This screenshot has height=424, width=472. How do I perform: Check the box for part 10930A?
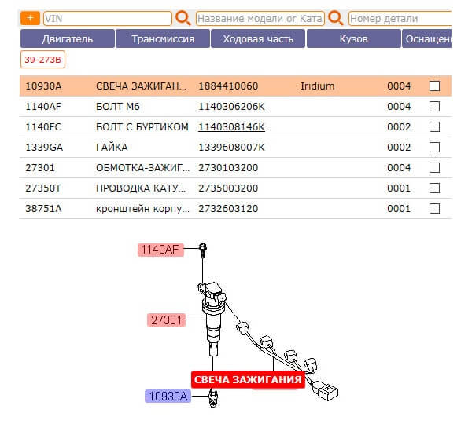click(x=434, y=86)
